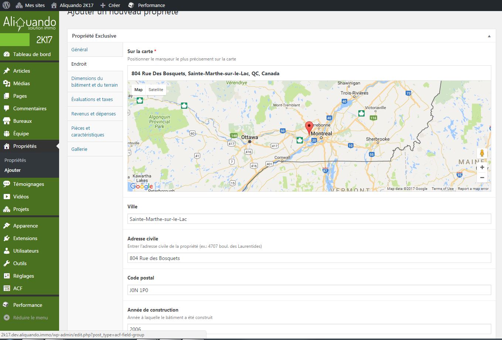Click Report a map error link
The image size is (502, 340).
[x=473, y=189]
